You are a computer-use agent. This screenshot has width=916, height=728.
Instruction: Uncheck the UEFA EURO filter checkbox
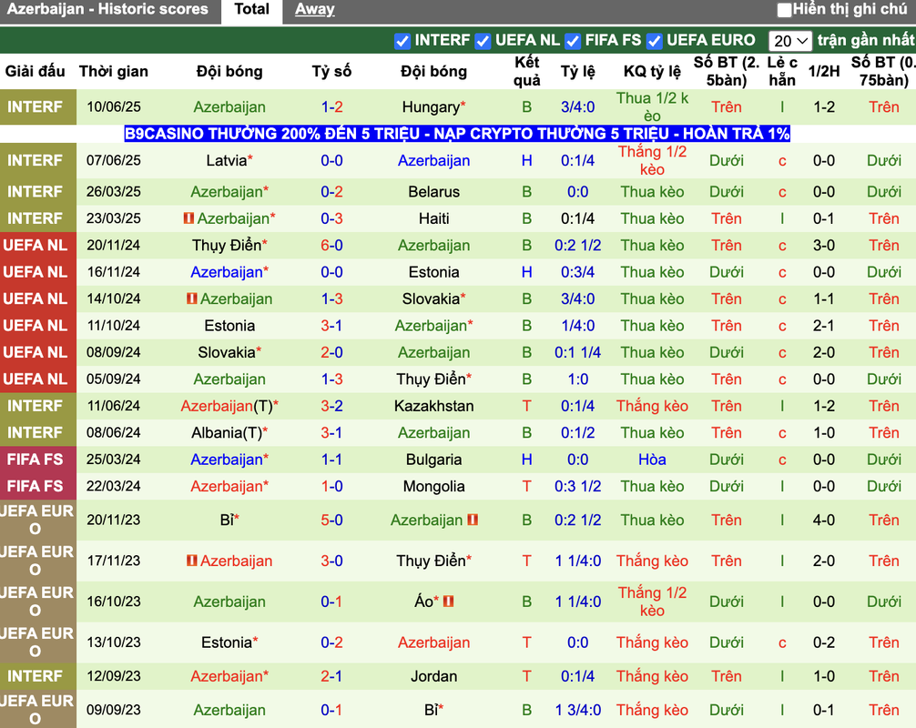[655, 41]
